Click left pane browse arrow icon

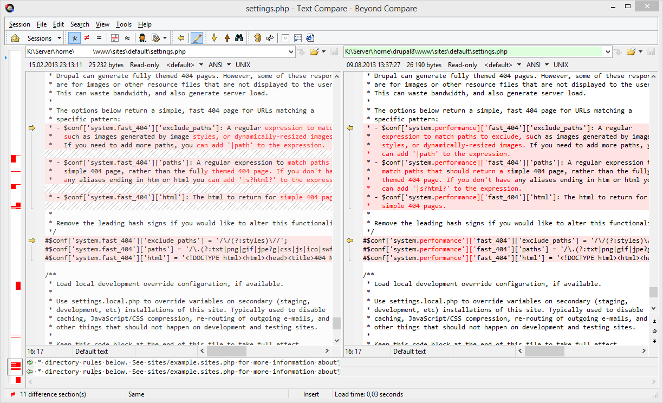pos(301,51)
